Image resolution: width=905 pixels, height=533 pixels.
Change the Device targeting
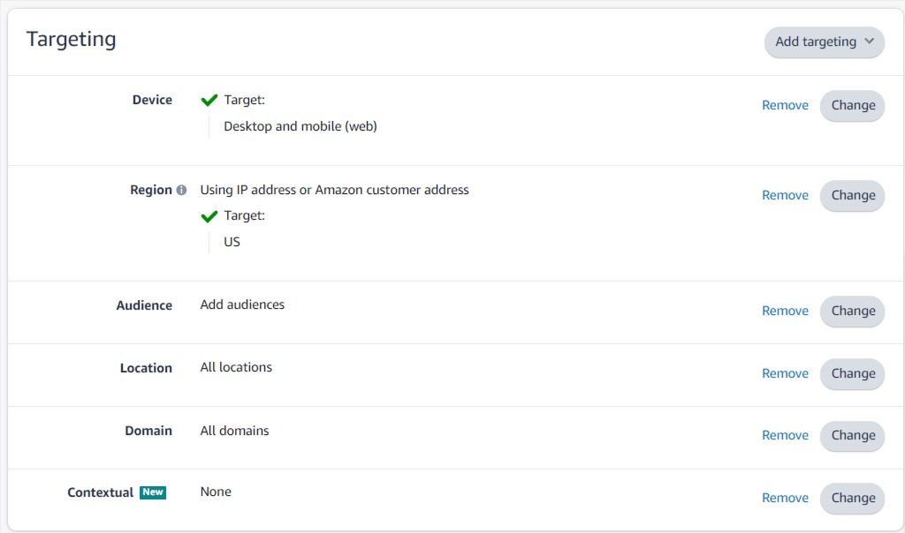tap(852, 105)
